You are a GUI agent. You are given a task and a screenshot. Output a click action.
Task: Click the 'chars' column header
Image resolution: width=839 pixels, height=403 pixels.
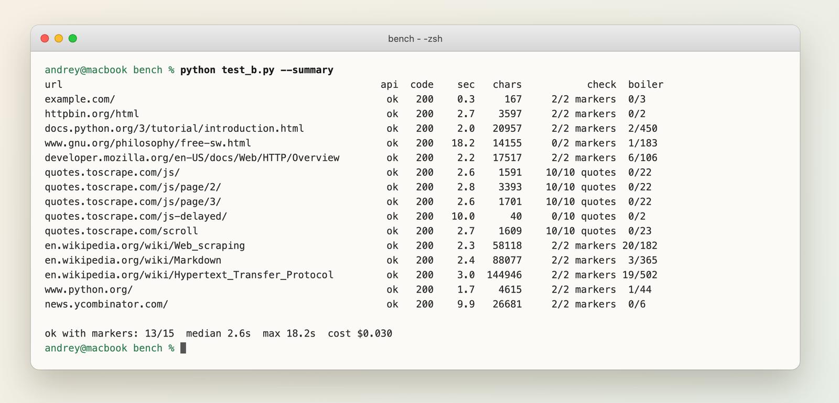[x=507, y=85]
